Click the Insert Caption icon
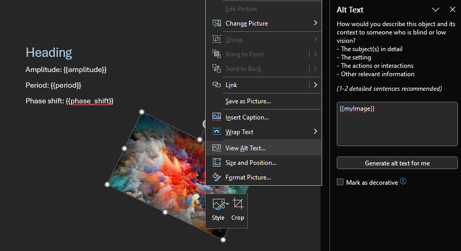The width and height of the screenshot is (461, 251). pos(217,117)
